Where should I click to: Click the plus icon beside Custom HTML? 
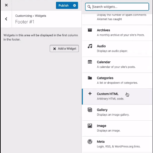click(90, 94)
